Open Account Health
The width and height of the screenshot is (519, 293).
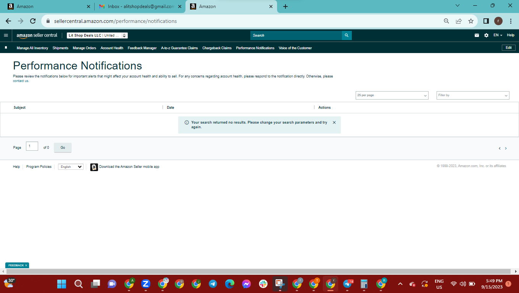[112, 48]
